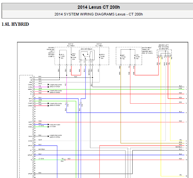The height and width of the screenshot is (178, 193).
Task: Click the ENG W/P FUSE 30A label
Action: click(x=74, y=57)
